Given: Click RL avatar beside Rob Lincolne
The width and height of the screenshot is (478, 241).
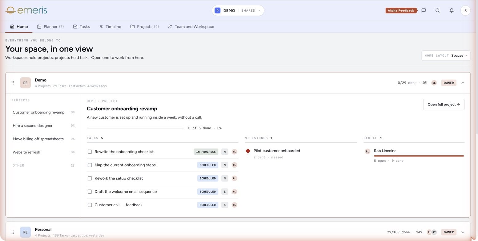Looking at the screenshot, I should tap(367, 151).
